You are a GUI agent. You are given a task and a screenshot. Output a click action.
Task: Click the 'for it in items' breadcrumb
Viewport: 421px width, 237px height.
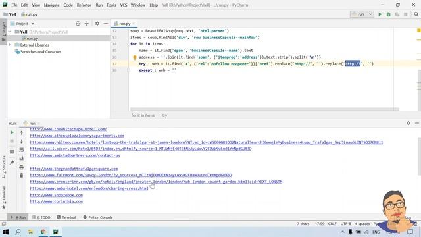coord(143,115)
